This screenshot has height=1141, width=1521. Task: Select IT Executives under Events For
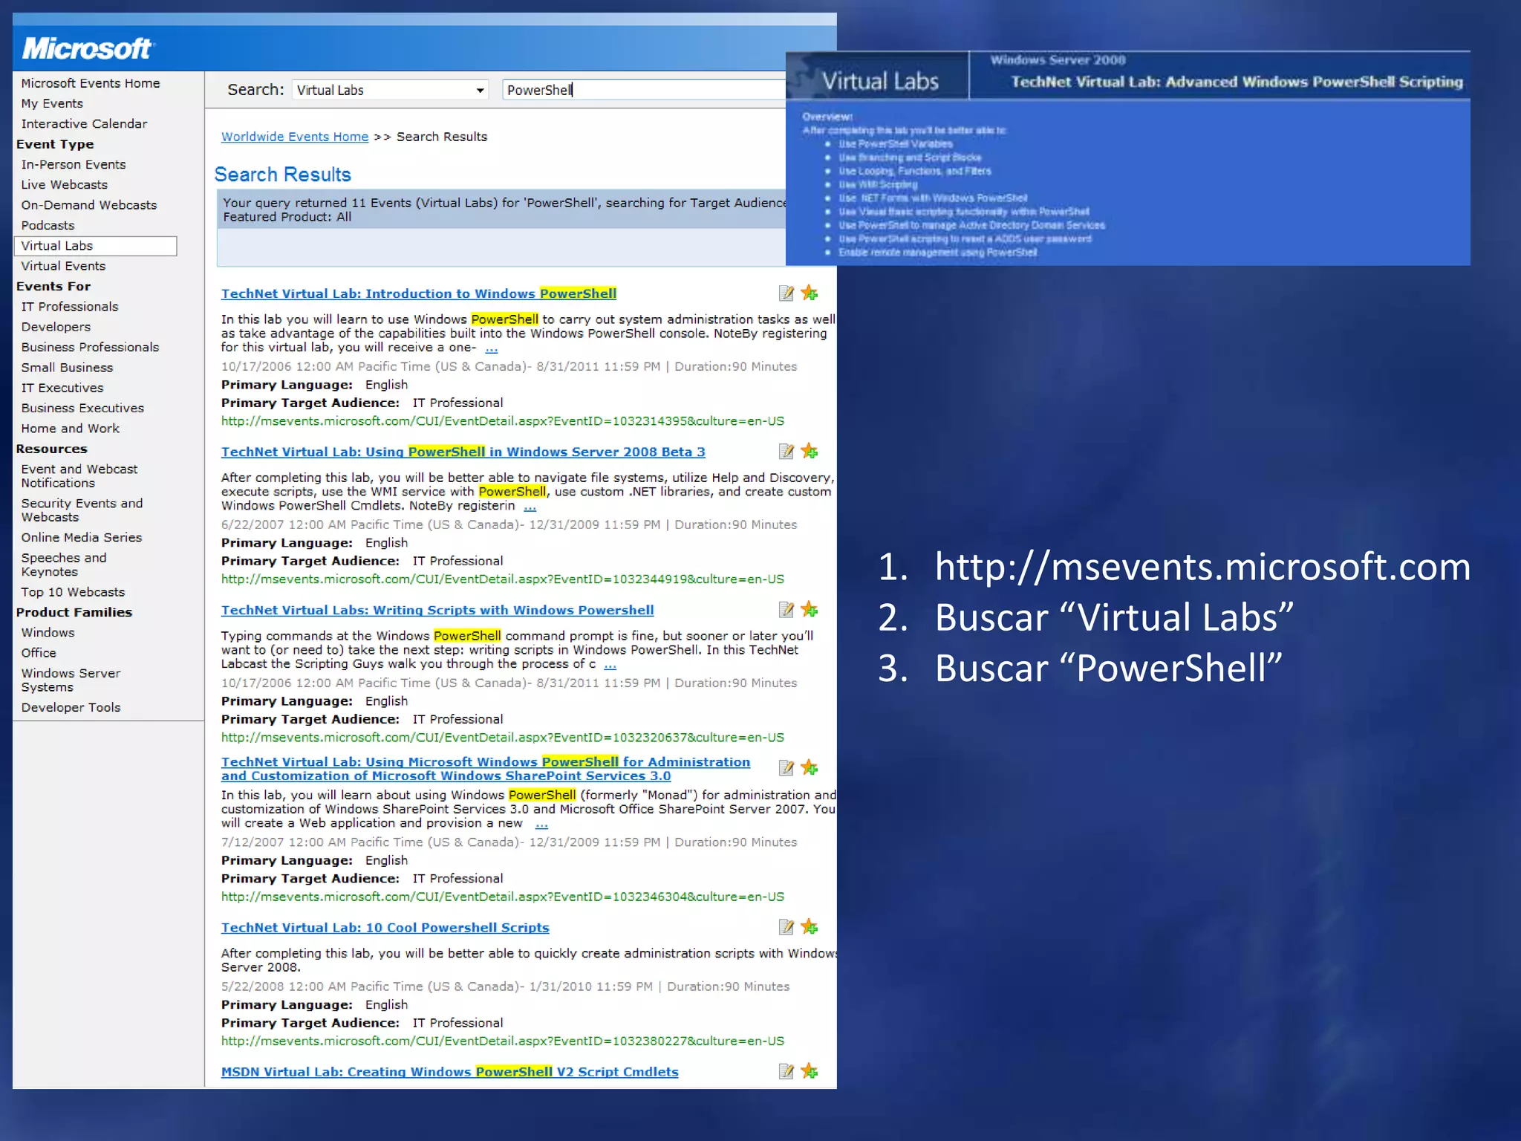click(x=62, y=388)
